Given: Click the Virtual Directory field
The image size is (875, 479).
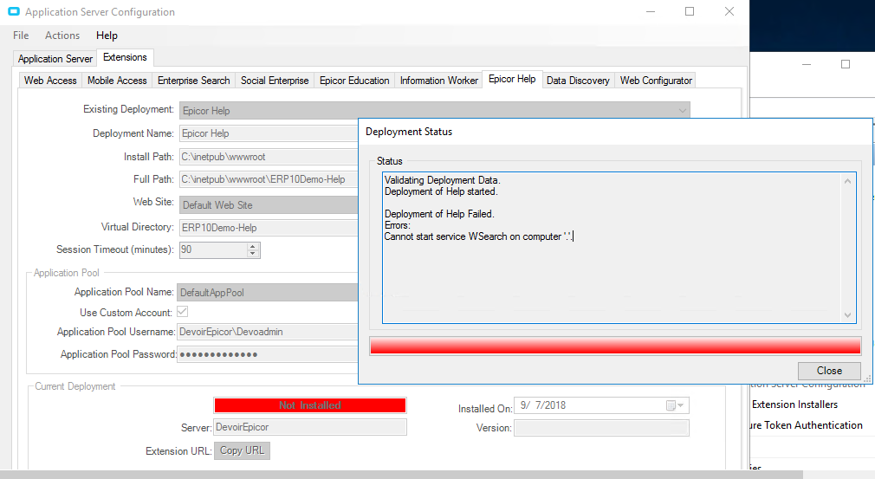Looking at the screenshot, I should click(269, 228).
